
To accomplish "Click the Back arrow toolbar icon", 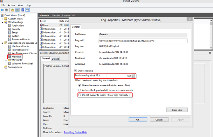I will [x=3, y=10].
